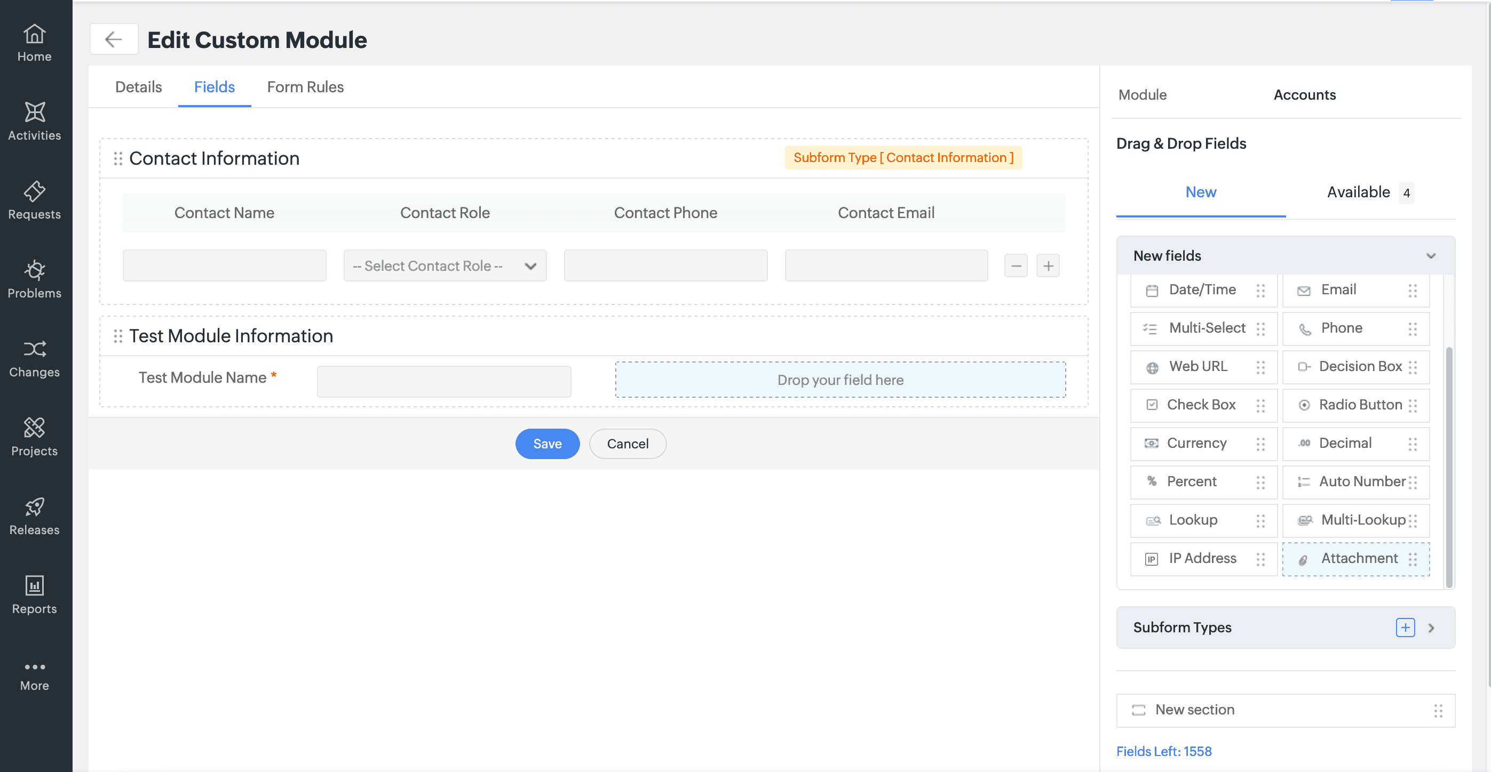Click the Cancel button
1491x772 pixels.
(x=628, y=444)
